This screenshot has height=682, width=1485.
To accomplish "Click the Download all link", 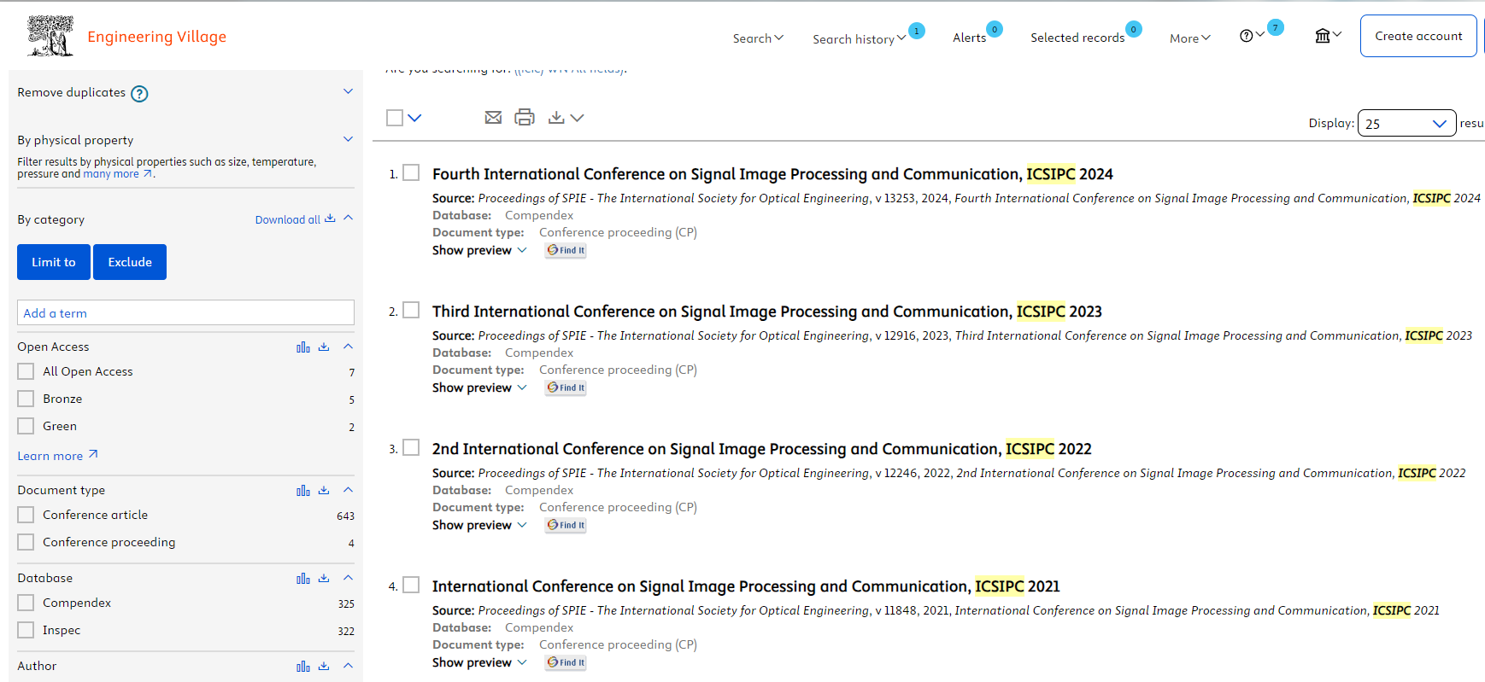I will point(295,219).
